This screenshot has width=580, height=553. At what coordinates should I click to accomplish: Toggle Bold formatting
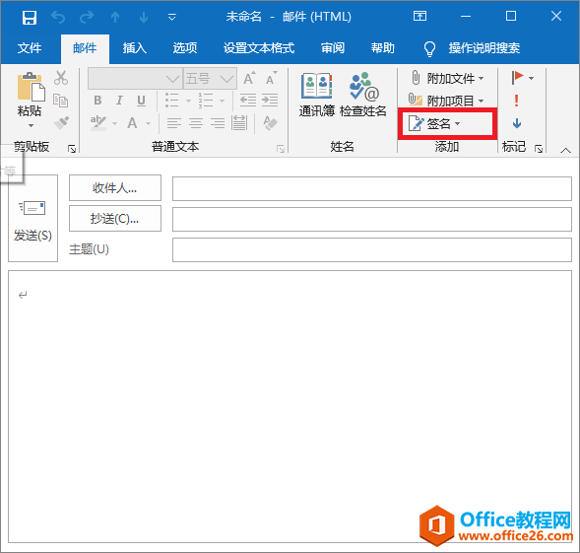coord(97,101)
